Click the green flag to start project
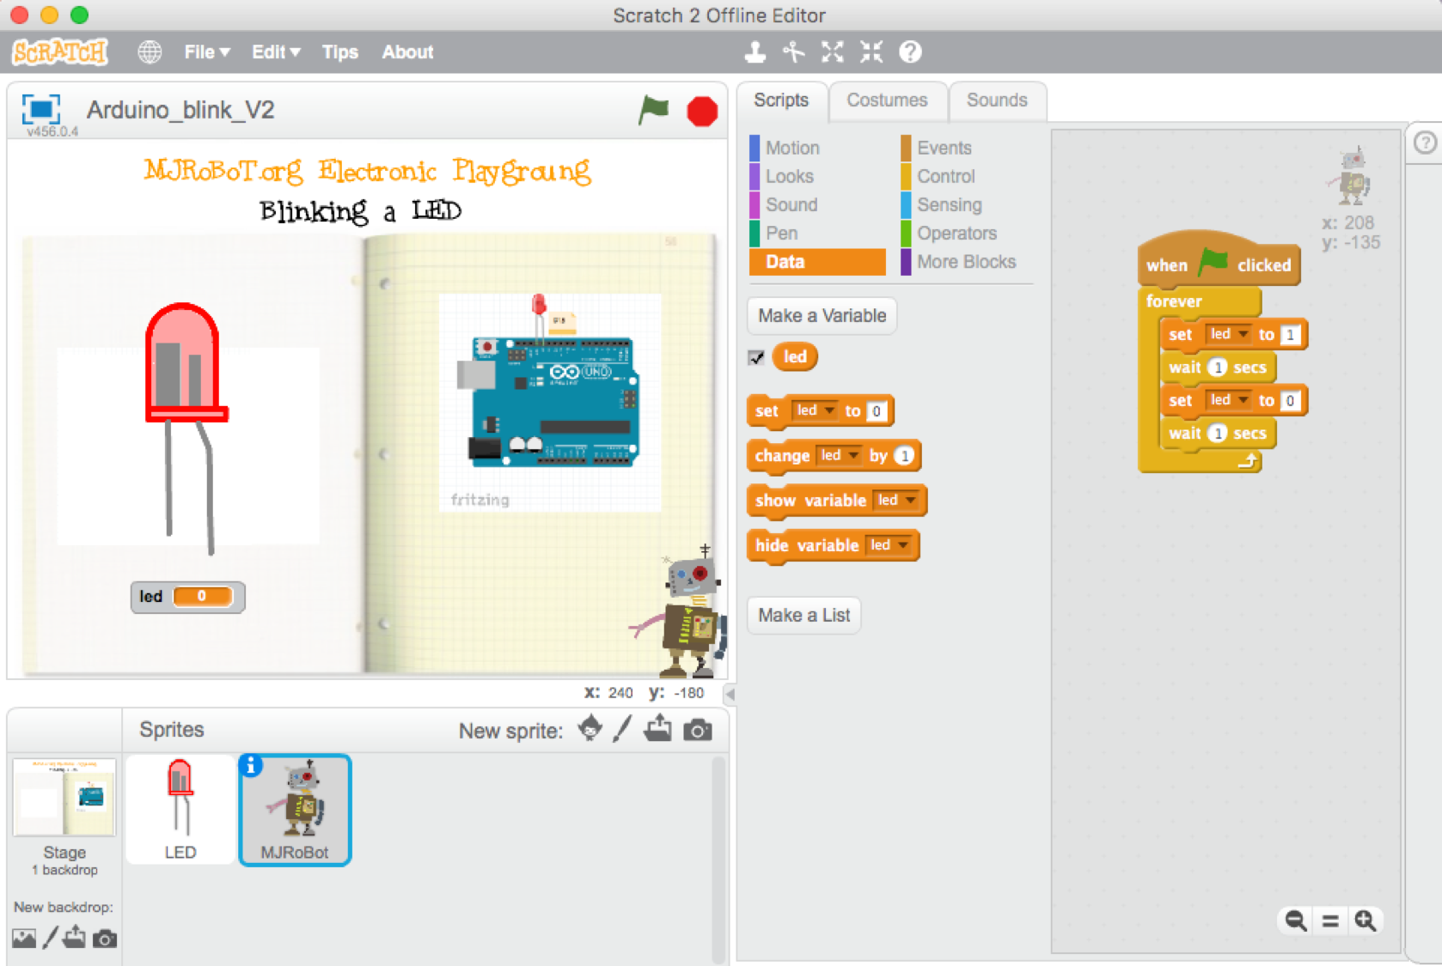The width and height of the screenshot is (1442, 966). [654, 111]
